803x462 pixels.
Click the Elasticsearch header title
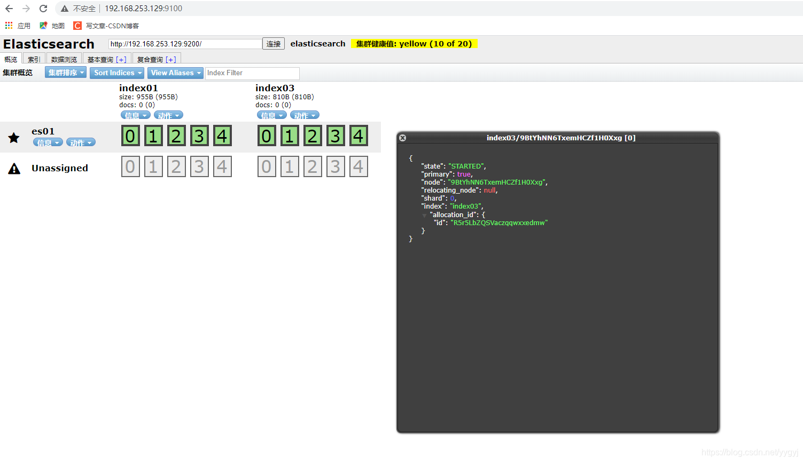click(x=49, y=44)
